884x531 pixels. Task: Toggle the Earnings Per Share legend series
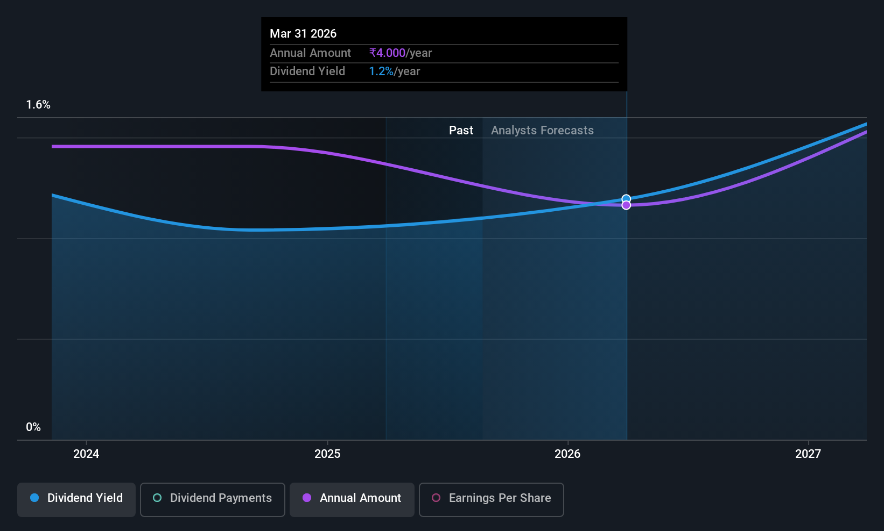click(x=491, y=500)
